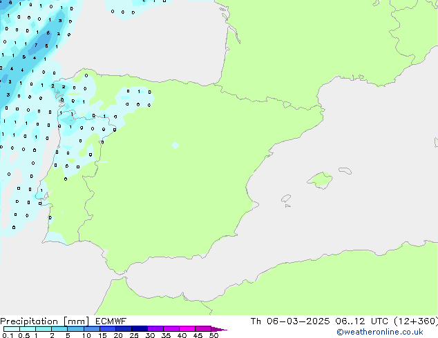Click the '0.1' legend scale label
This screenshot has width=438, height=338.
click(8, 335)
